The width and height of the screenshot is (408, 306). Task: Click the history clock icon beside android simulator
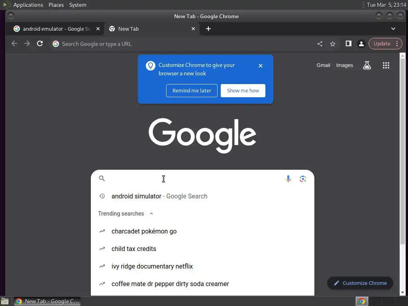pyautogui.click(x=102, y=196)
